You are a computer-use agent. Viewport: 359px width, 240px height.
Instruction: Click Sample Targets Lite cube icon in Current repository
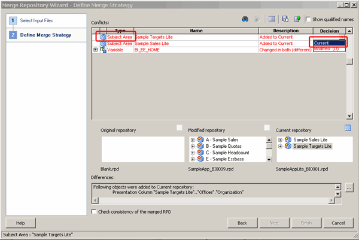(x=288, y=146)
